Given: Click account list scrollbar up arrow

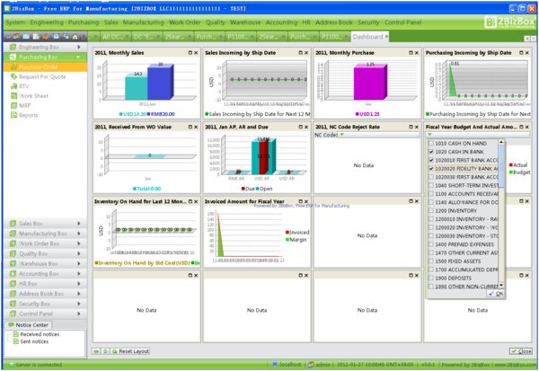Looking at the screenshot, I should point(501,142).
